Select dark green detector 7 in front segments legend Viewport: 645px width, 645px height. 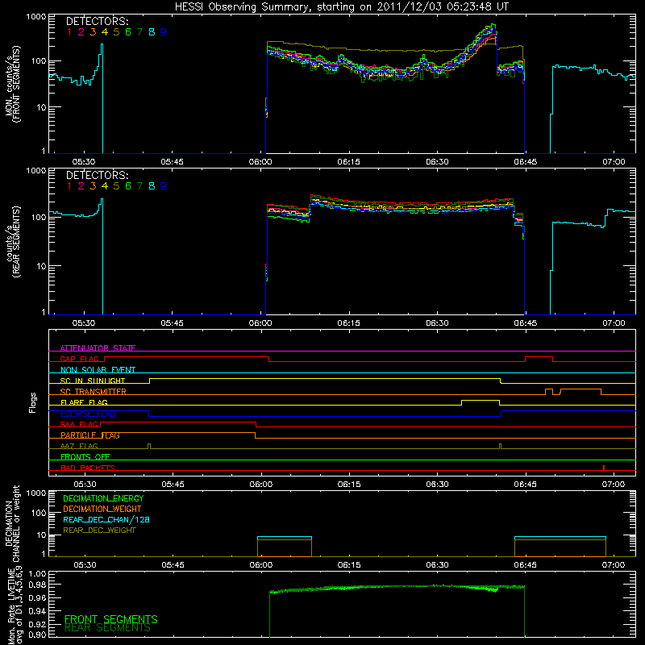click(139, 32)
